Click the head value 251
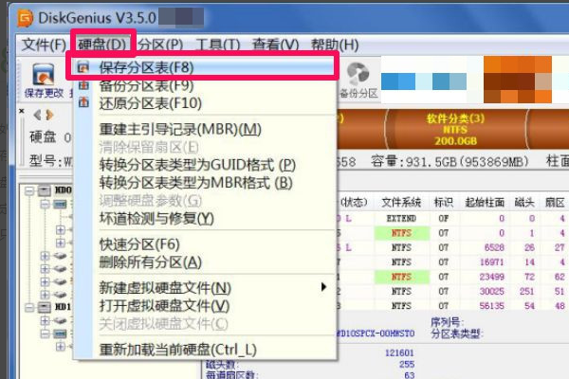This screenshot has width=569, height=379. pyautogui.click(x=526, y=291)
